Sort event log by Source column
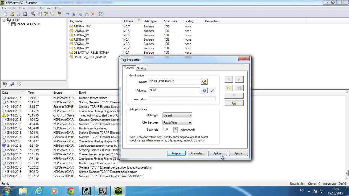349x196 pixels. [64, 93]
